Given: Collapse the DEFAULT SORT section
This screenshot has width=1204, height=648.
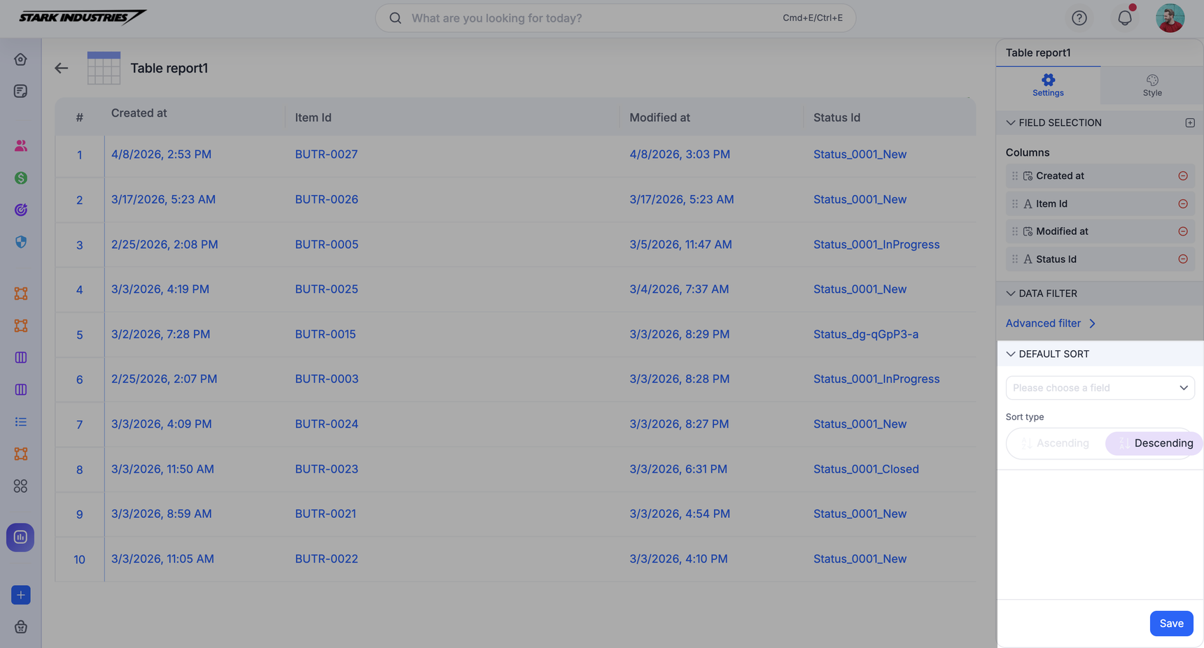Looking at the screenshot, I should coord(1010,354).
